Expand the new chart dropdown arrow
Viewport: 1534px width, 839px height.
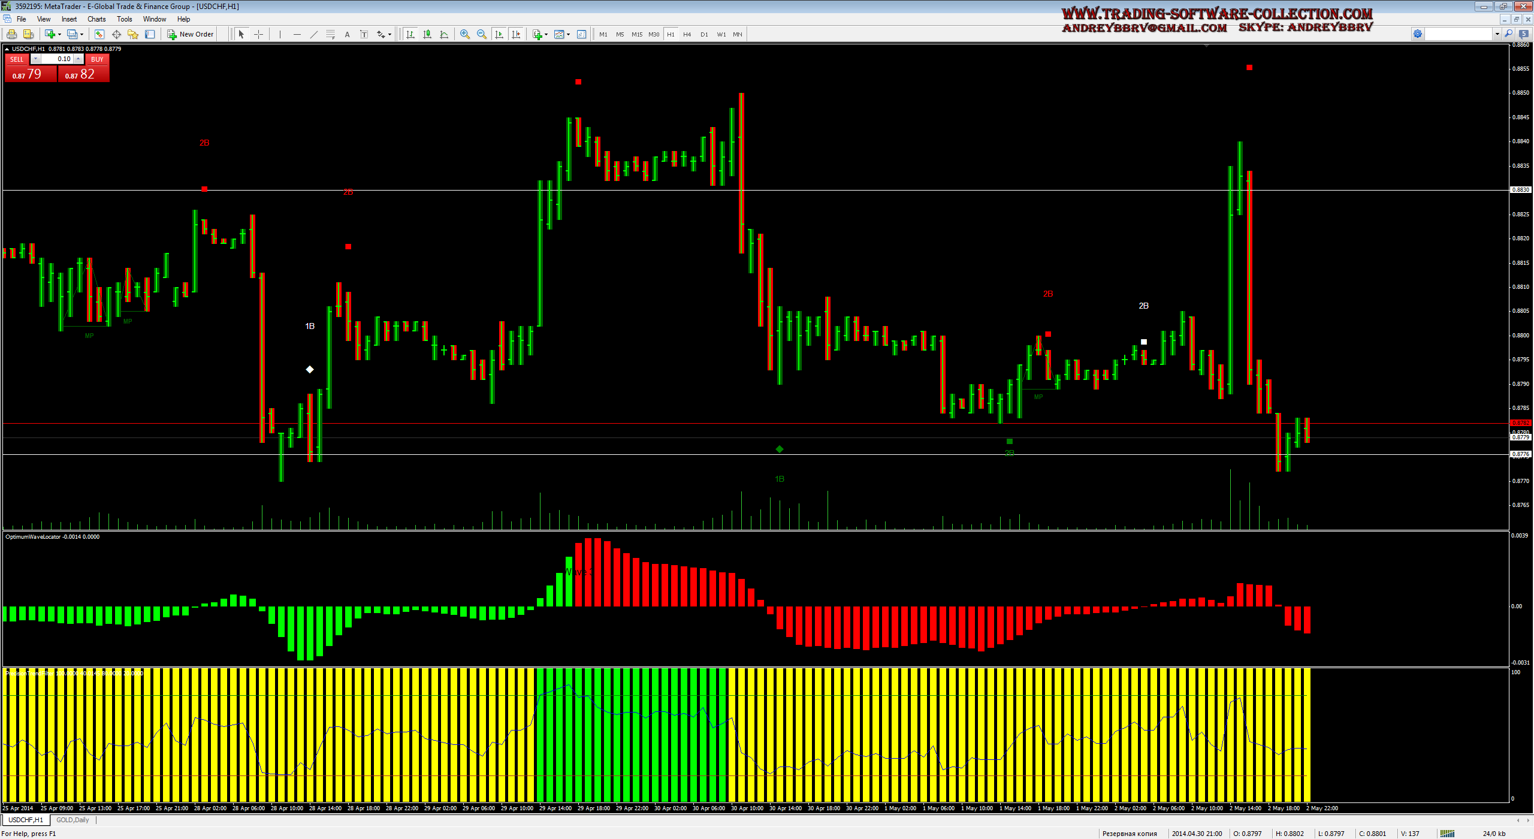pyautogui.click(x=59, y=34)
